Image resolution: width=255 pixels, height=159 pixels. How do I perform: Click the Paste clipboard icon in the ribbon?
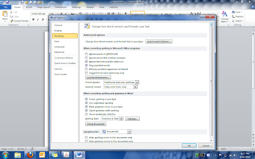pos(5,14)
